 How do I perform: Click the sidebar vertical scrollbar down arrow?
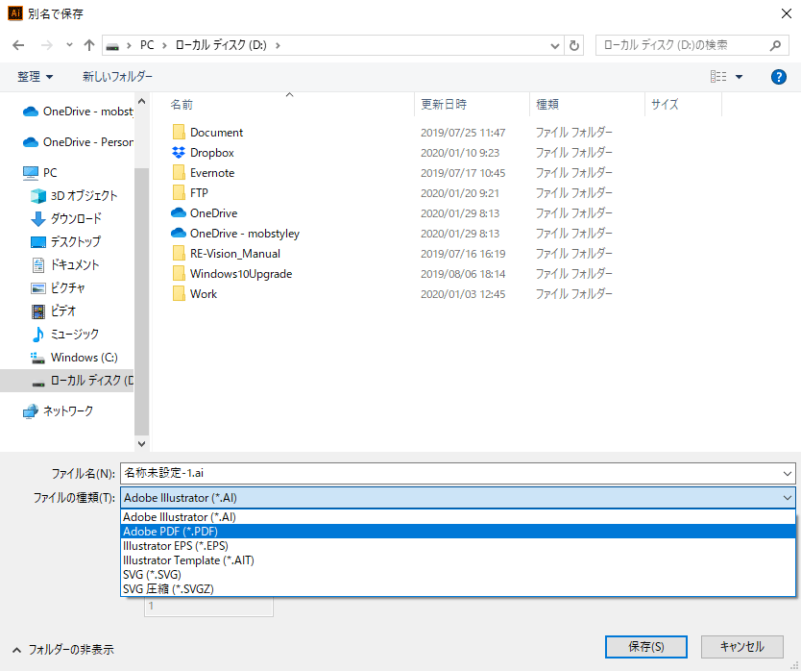(142, 444)
